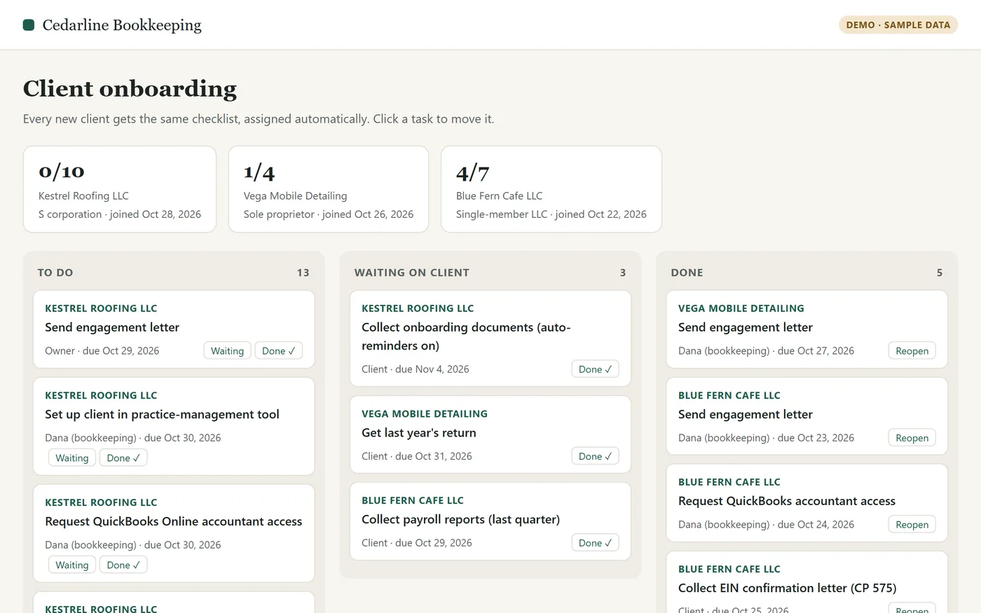Click 'S corporation · joined Oct 28, 2026' text
This screenshot has height=613, width=981.
click(120, 214)
